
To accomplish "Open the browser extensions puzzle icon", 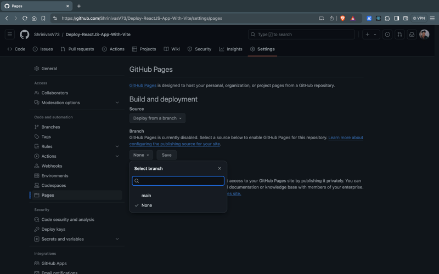I will 387,18.
